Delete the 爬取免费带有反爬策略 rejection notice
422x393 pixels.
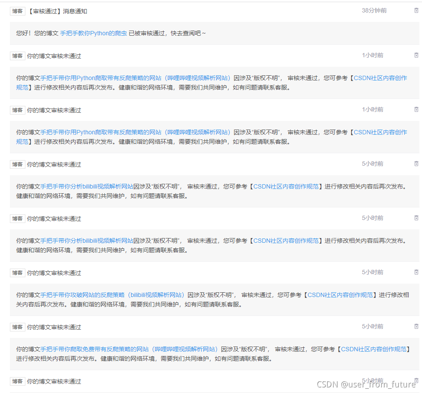click(x=416, y=326)
